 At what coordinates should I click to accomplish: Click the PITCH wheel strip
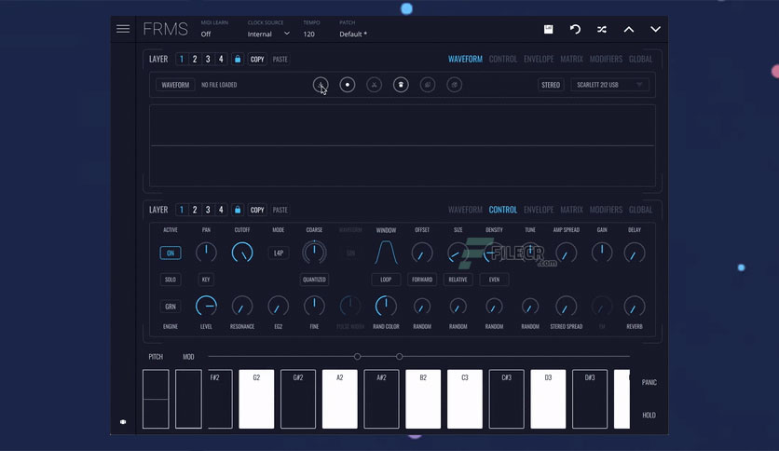[156, 399]
